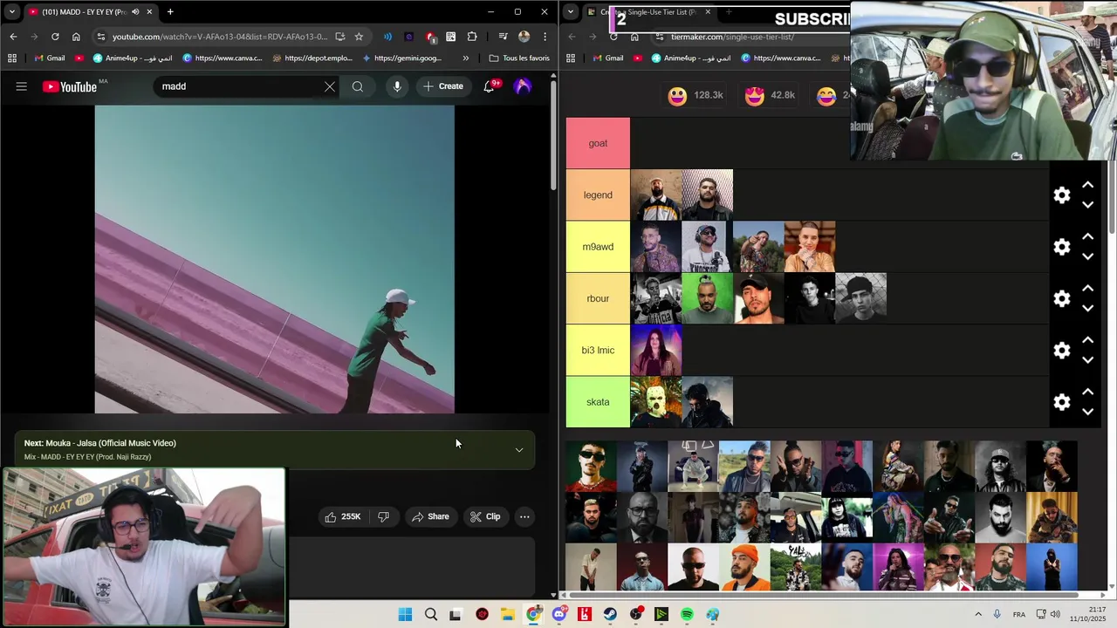The width and height of the screenshot is (1117, 628).
Task: Select the green-masked artist in skata tier
Action: coord(656,402)
